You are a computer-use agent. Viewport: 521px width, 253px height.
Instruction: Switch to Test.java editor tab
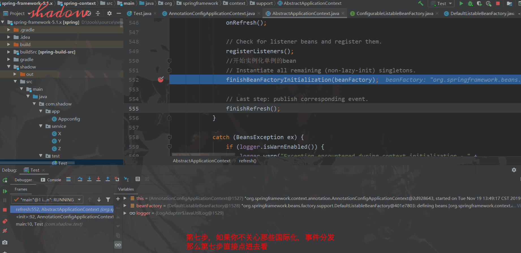(x=142, y=13)
